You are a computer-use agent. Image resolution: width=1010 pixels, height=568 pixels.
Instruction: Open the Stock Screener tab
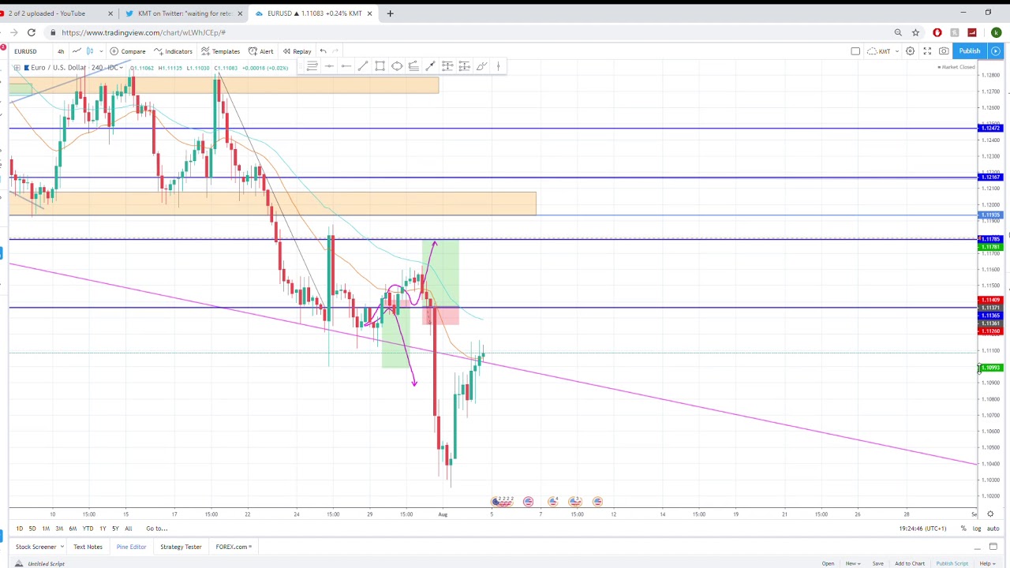pos(39,547)
